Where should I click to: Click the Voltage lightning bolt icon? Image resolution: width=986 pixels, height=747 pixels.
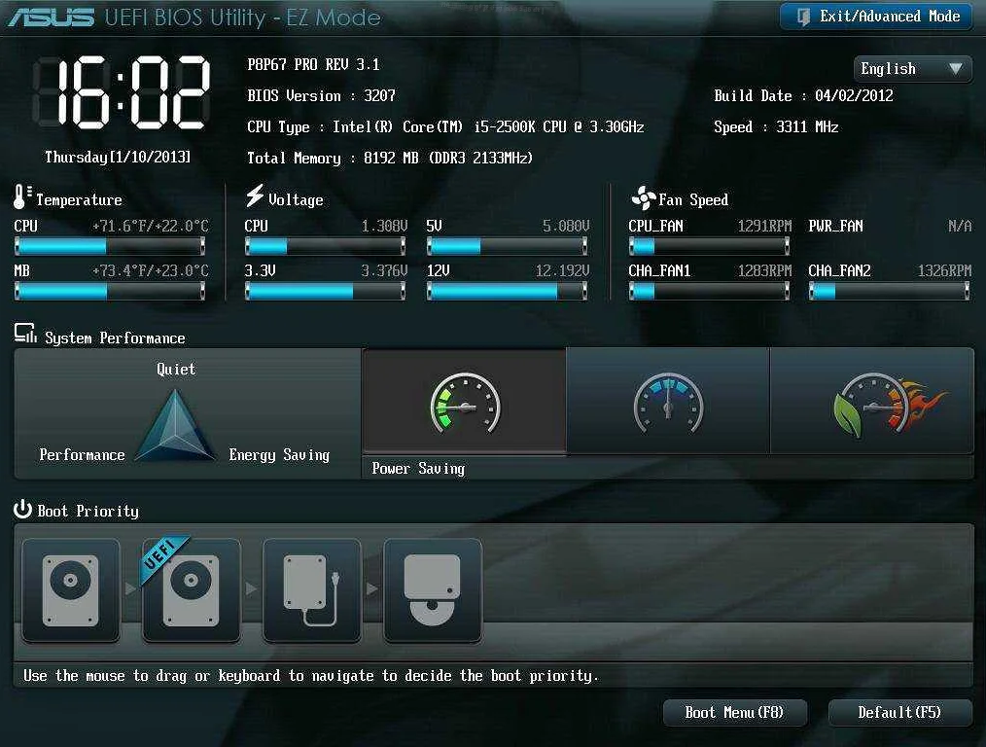click(x=255, y=196)
